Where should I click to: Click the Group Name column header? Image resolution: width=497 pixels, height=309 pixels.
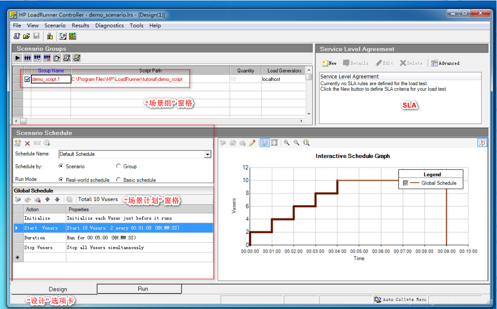point(51,71)
